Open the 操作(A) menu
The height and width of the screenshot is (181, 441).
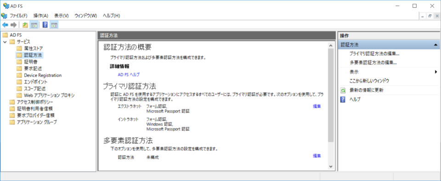[41, 16]
